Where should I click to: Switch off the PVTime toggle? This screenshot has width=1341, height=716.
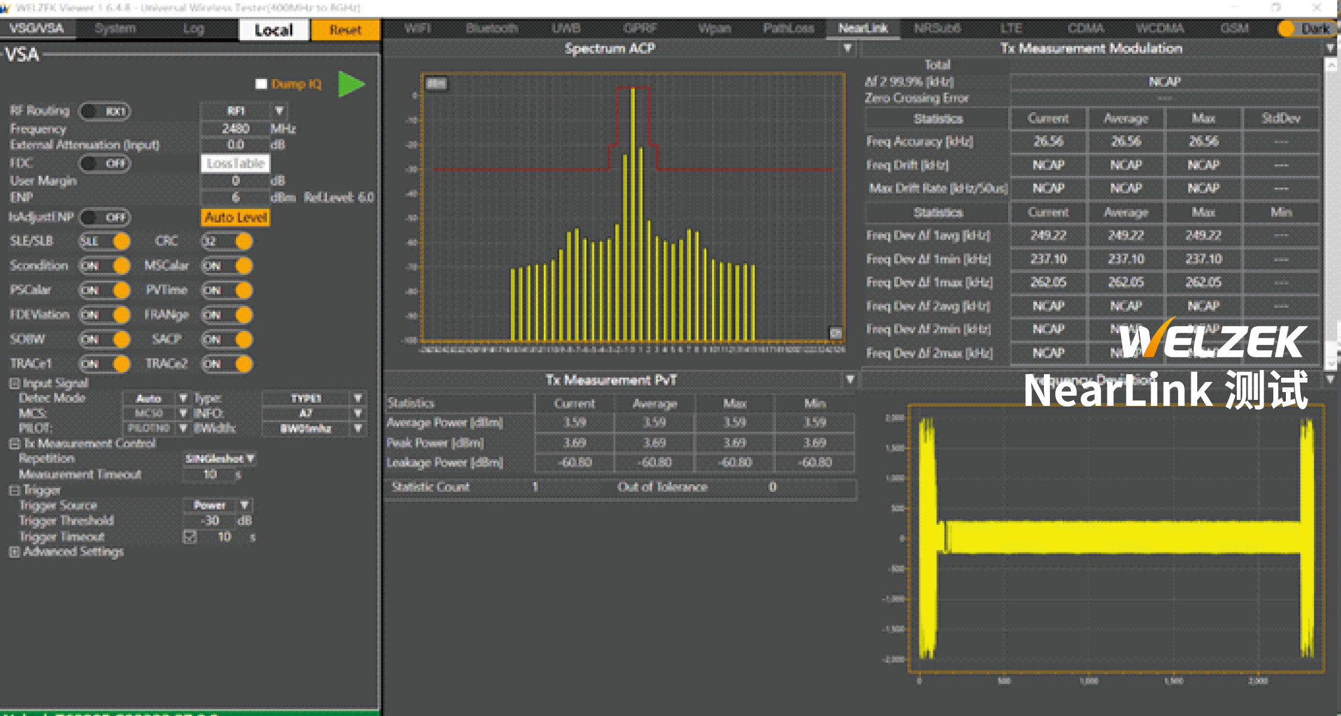pos(227,290)
